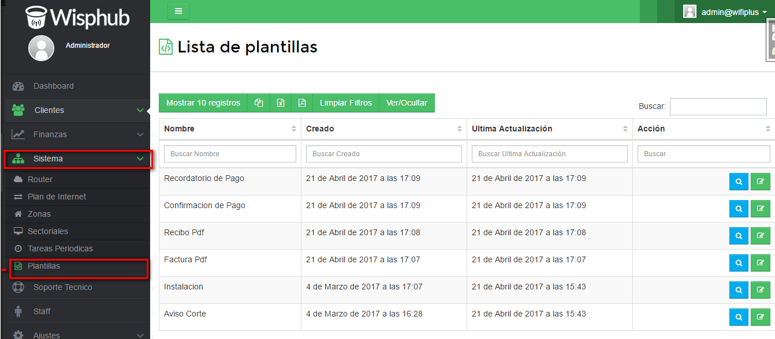This screenshot has width=775, height=339.
Task: Edit the Confirmacion de Pago template
Action: (x=760, y=209)
